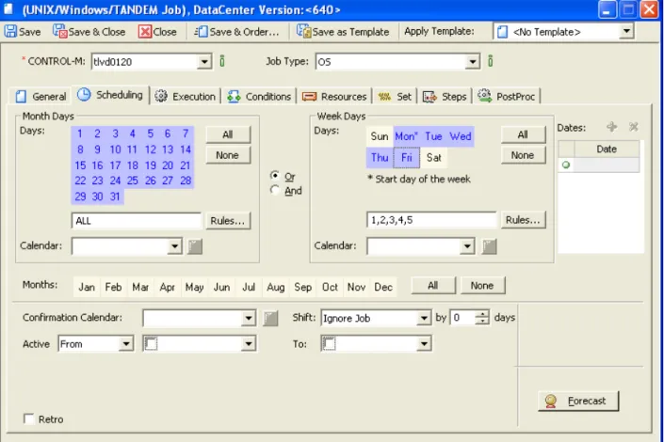664x442 pixels.
Task: Switch to the Steps tab
Action: click(x=445, y=97)
